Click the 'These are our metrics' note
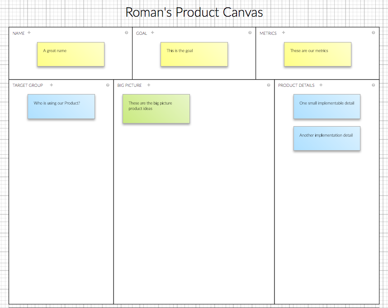 pos(317,54)
